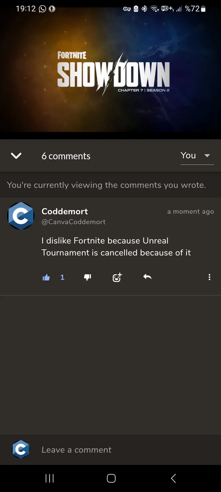Tap the "6 comments" header

pyautogui.click(x=66, y=156)
